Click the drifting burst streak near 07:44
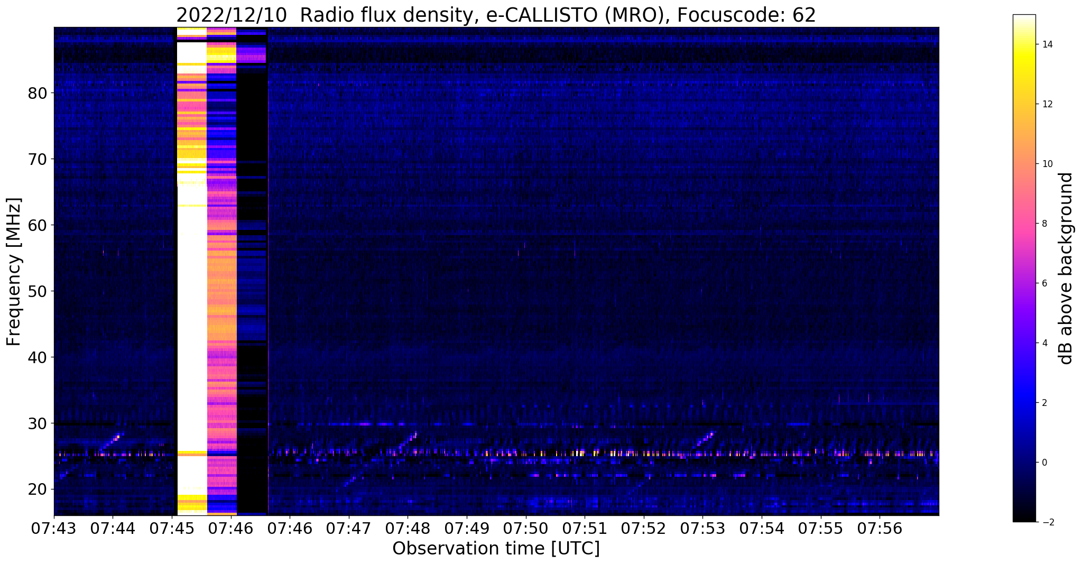Viewport: 1082px width, 564px height. click(112, 442)
